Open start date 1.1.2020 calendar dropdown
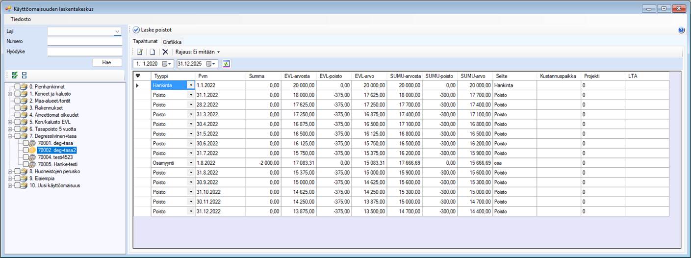 coord(168,64)
